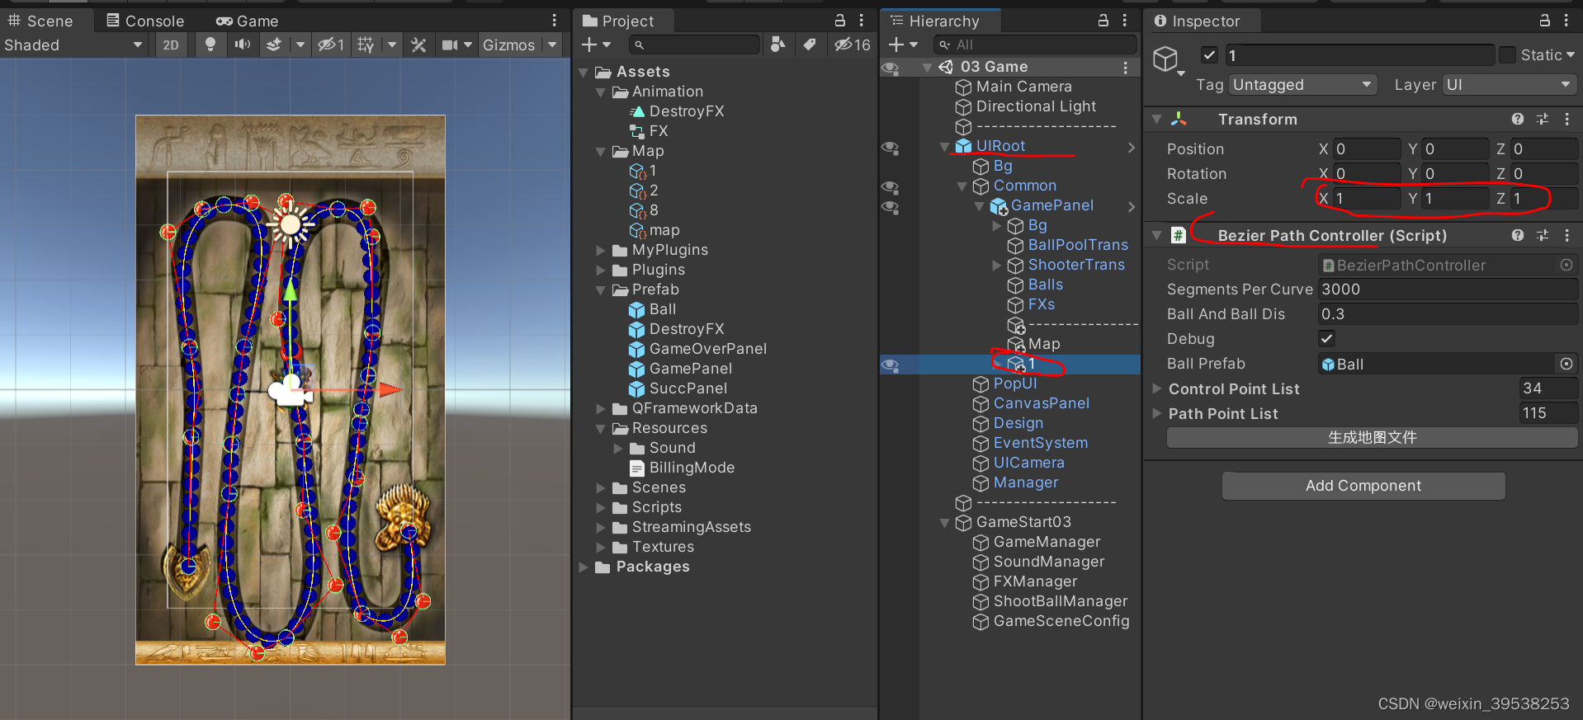Open the Project panel create plus menu
This screenshot has width=1583, height=720.
(596, 45)
